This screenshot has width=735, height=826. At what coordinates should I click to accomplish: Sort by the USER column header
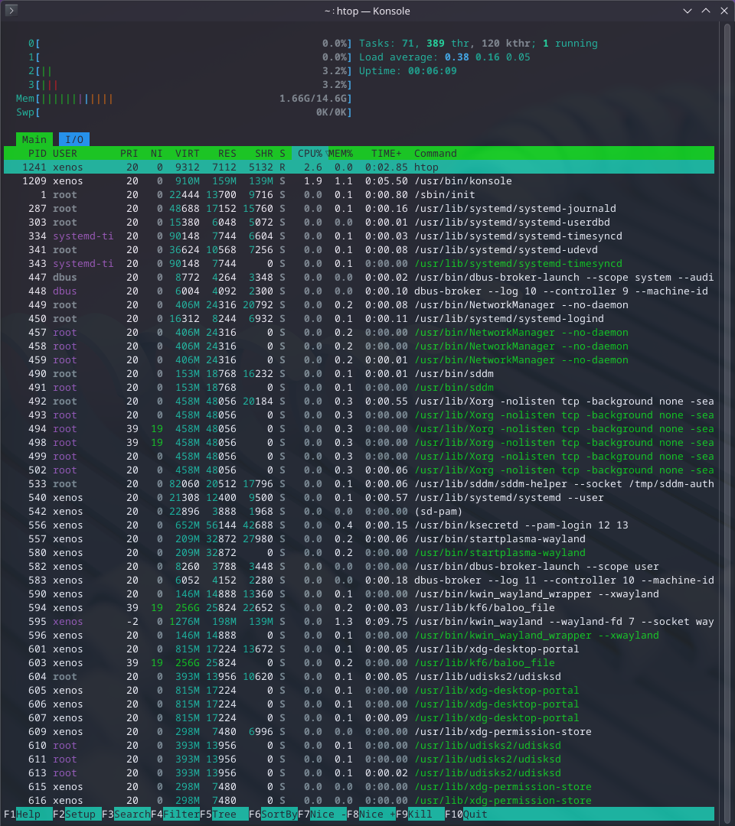click(65, 153)
